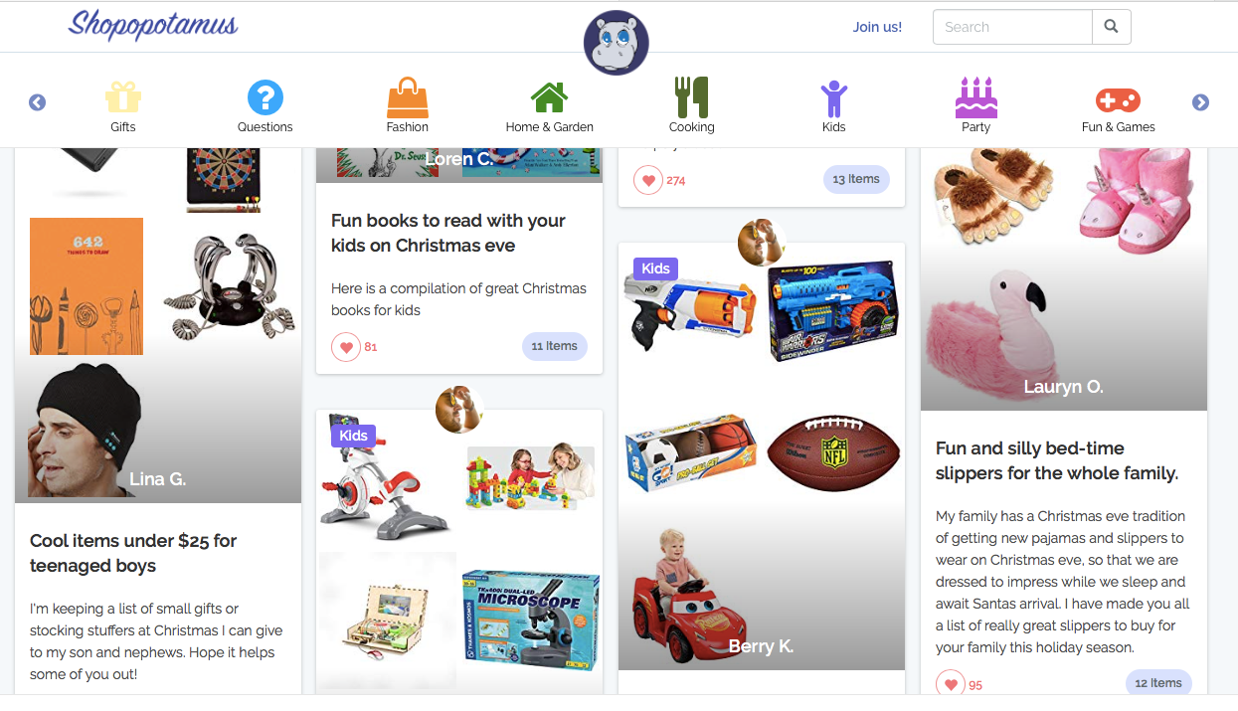Toggle the heart showing 274 likes

tap(648, 180)
